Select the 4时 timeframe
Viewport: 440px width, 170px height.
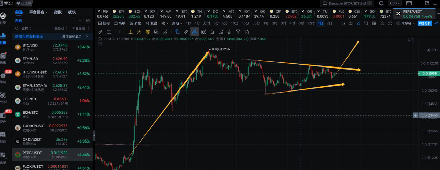(x=292, y=23)
